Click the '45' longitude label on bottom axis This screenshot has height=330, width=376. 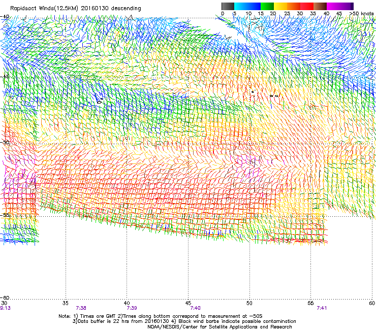(188, 303)
